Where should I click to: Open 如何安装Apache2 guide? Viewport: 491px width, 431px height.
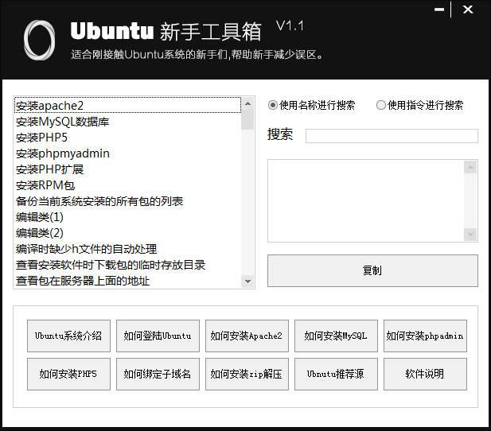pyautogui.click(x=247, y=336)
